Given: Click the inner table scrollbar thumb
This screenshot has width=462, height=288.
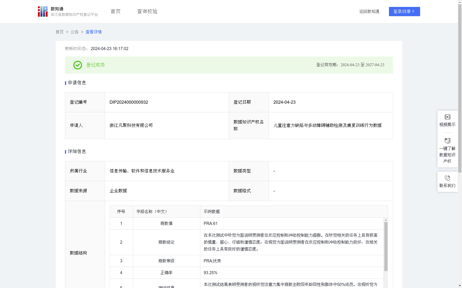Looking at the screenshot, I should pyautogui.click(x=386, y=247).
